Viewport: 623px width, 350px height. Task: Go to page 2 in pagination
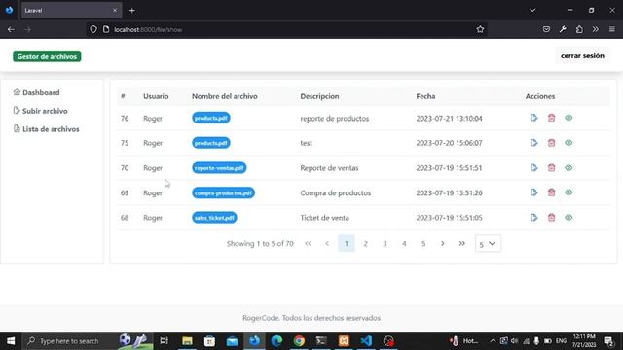pyautogui.click(x=366, y=244)
